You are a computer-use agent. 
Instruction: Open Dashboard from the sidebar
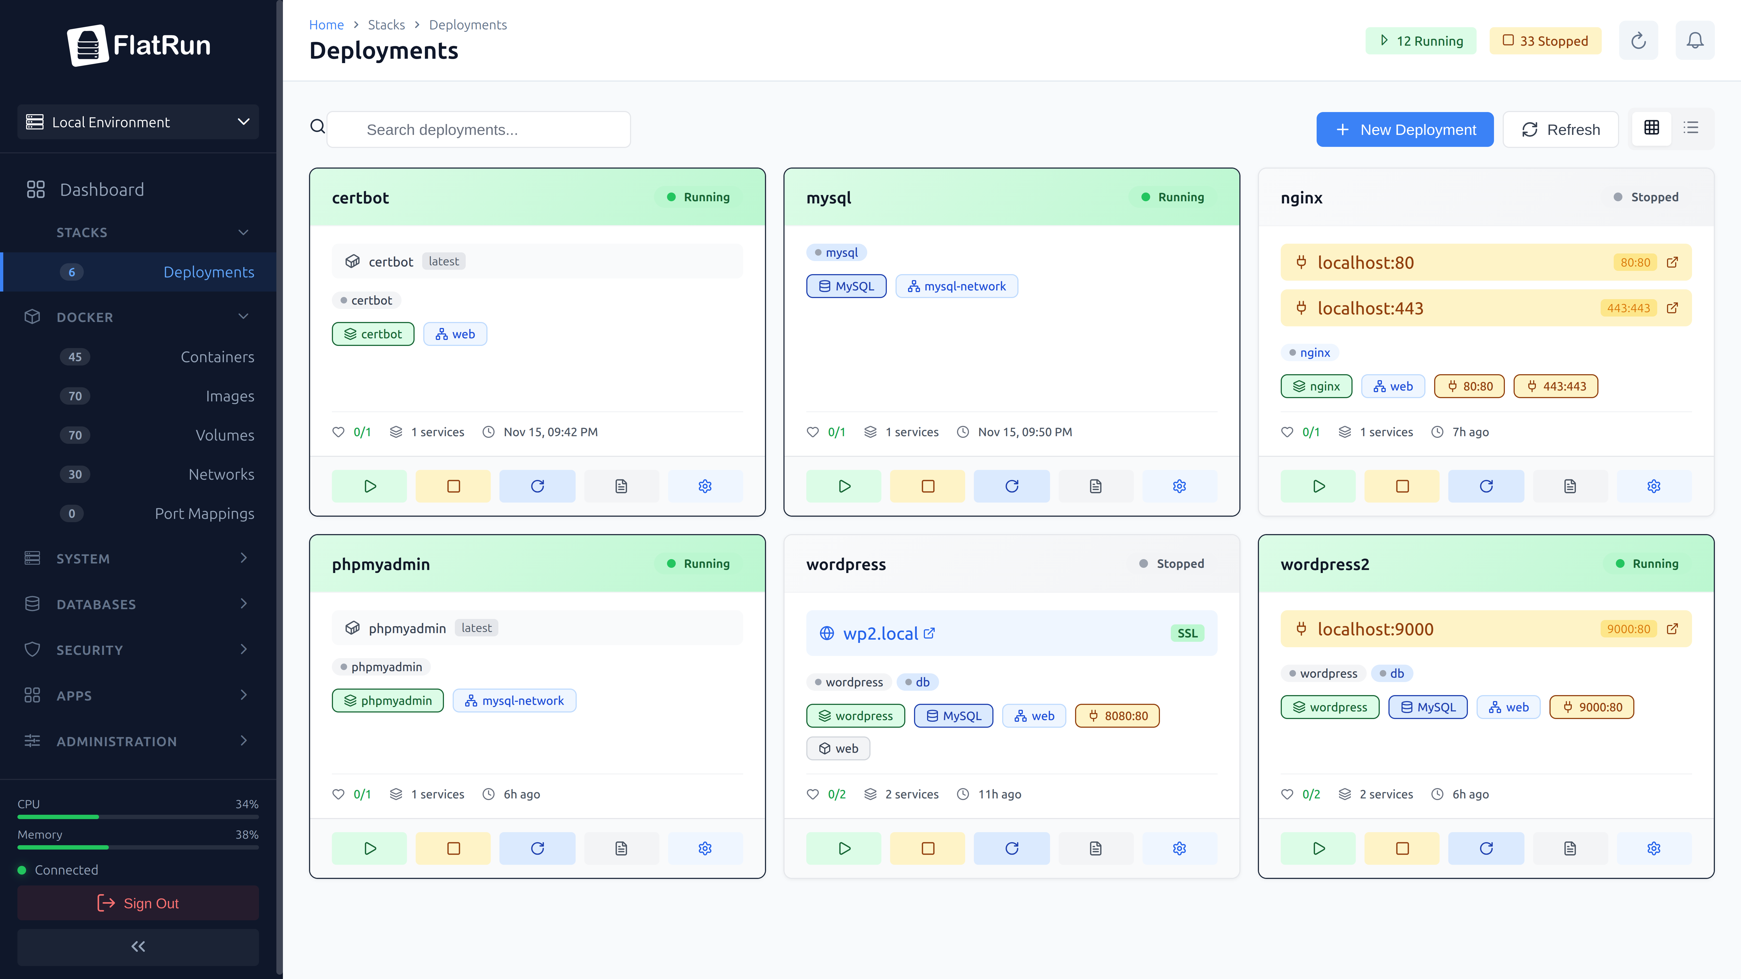[x=102, y=189]
